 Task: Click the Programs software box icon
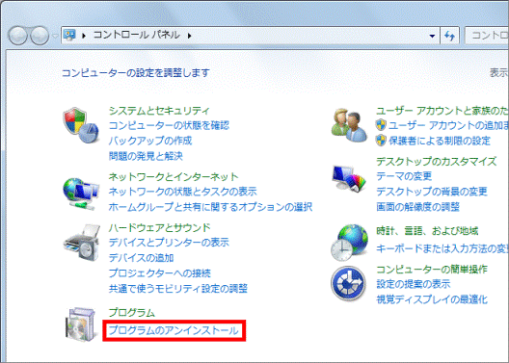81,324
